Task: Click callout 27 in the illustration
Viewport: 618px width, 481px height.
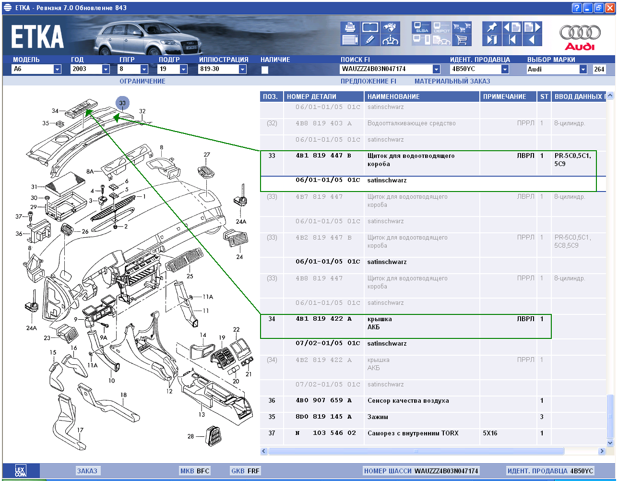Action: coord(207,155)
